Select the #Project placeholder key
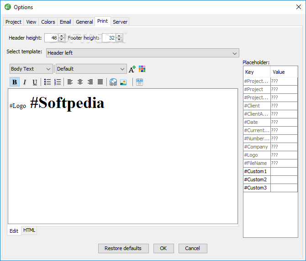 click(257, 89)
